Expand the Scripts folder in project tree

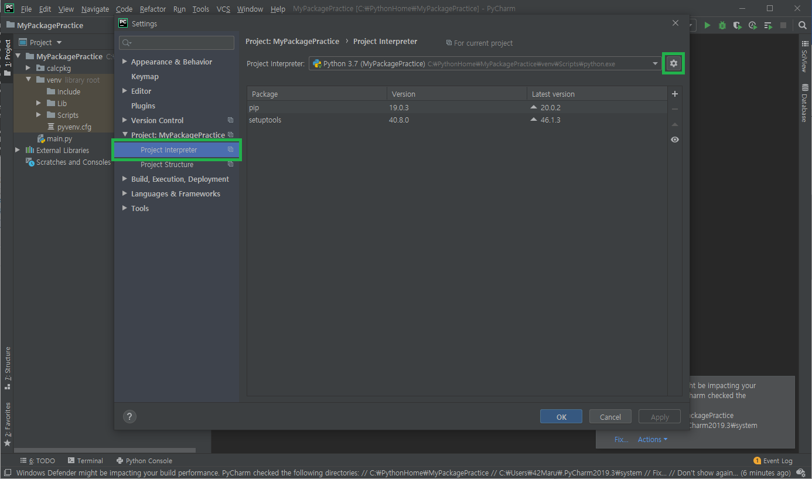(39, 115)
